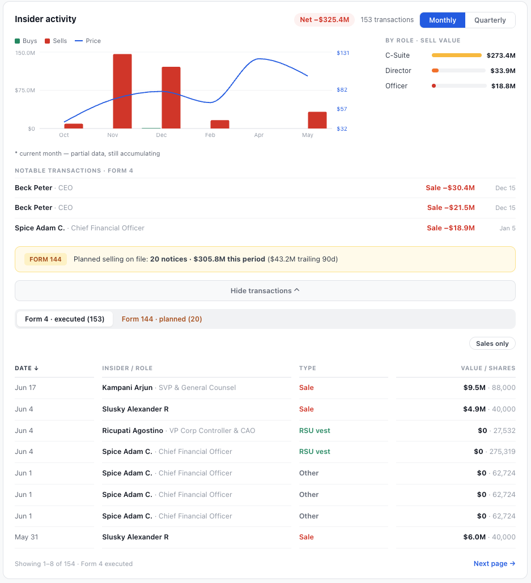Click the $273.4M C-Suite value
The image size is (531, 583).
pos(501,55)
